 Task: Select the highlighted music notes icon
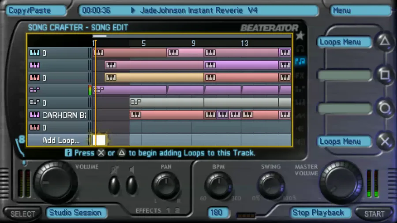300,61
